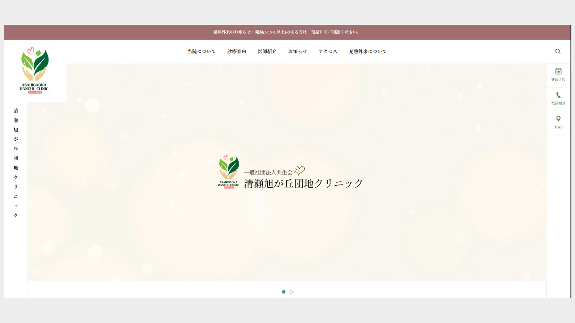Open the search using the magnifier icon
Screen dimensions: 575x323
558,51
